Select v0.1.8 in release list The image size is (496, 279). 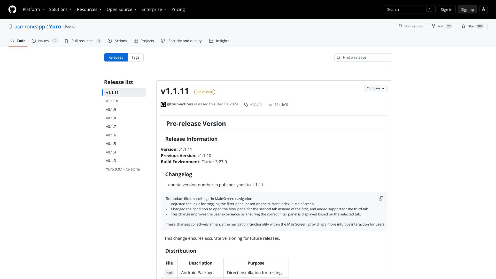[125, 118]
